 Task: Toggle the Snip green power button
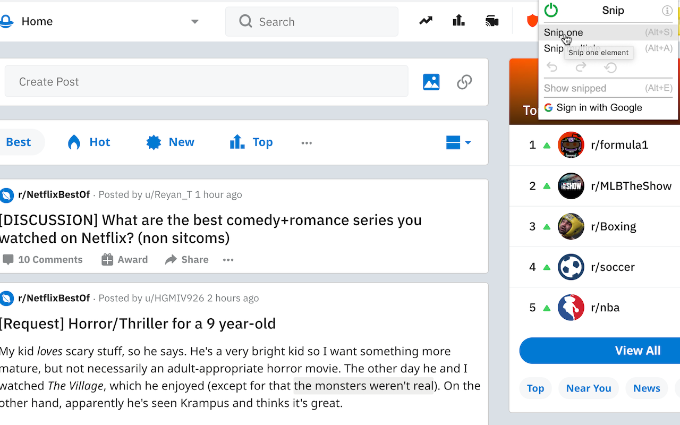click(x=551, y=10)
